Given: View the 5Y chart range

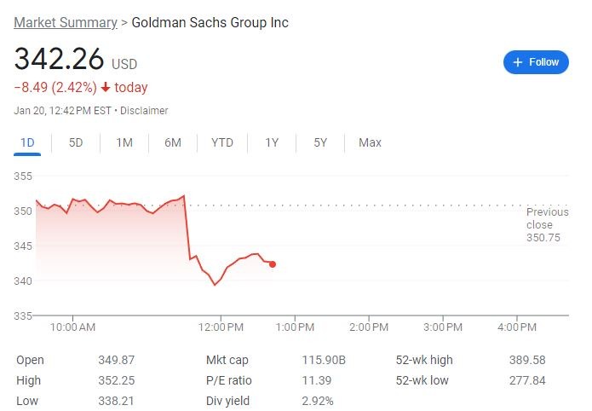Looking at the screenshot, I should 320,142.
